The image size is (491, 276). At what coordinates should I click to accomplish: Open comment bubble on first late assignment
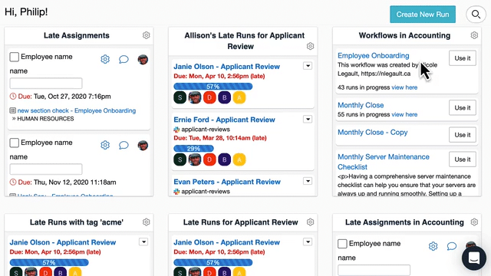click(x=124, y=59)
